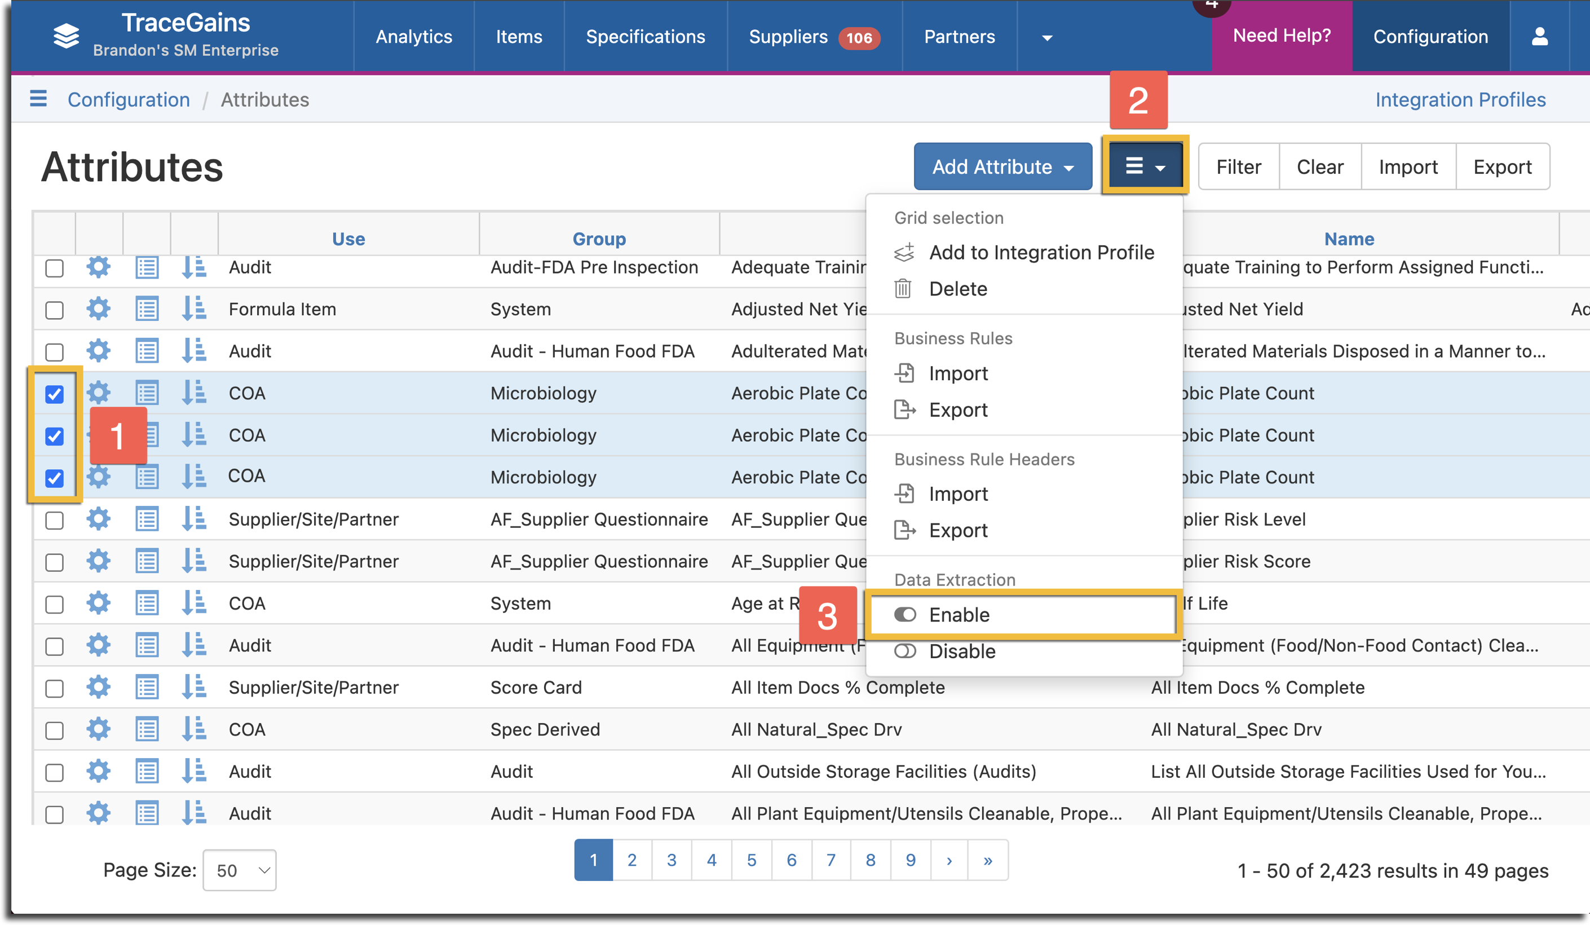Open the Specifications tab
1590x925 pixels.
click(x=646, y=37)
